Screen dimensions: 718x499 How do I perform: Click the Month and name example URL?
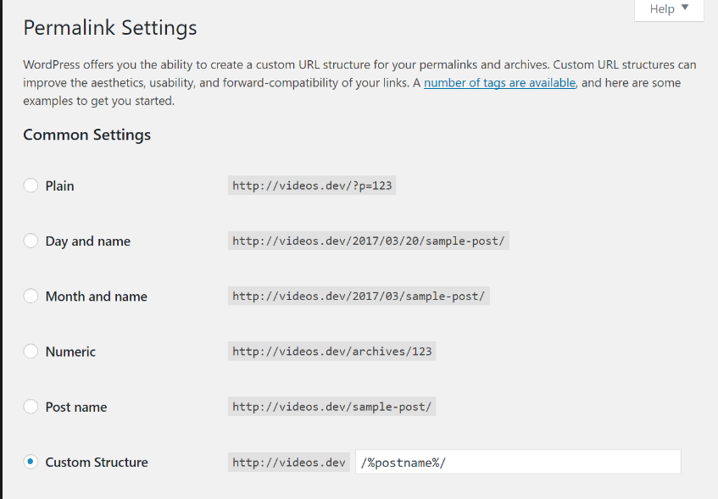[360, 297]
